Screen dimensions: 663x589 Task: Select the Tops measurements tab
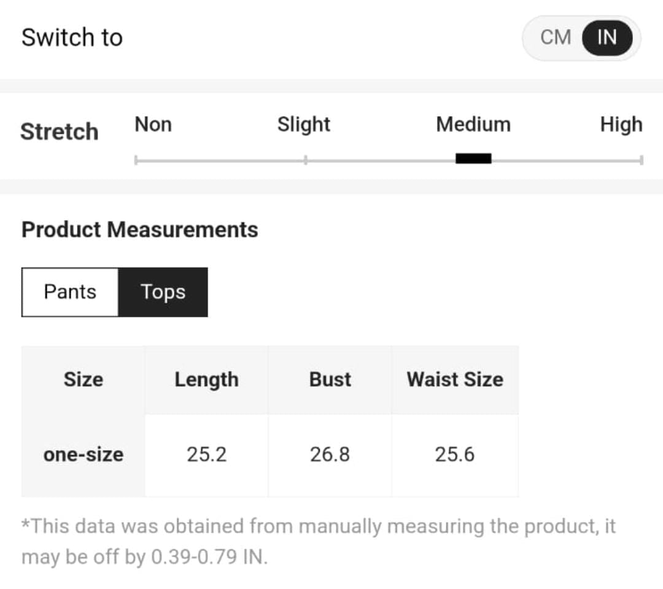click(x=163, y=292)
